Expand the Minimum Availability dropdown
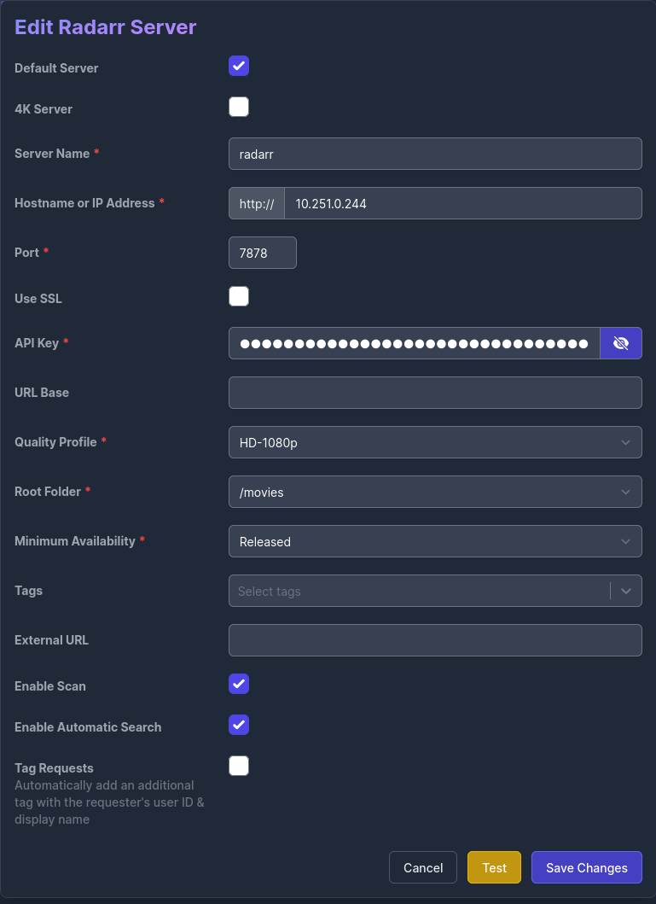 pyautogui.click(x=435, y=541)
